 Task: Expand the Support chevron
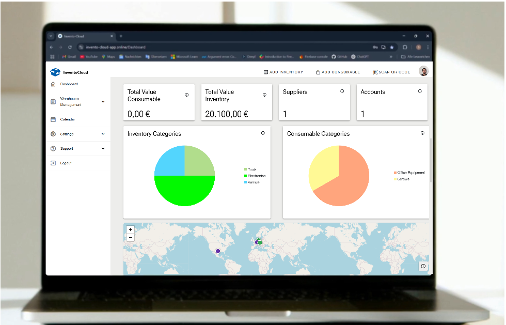coord(103,149)
